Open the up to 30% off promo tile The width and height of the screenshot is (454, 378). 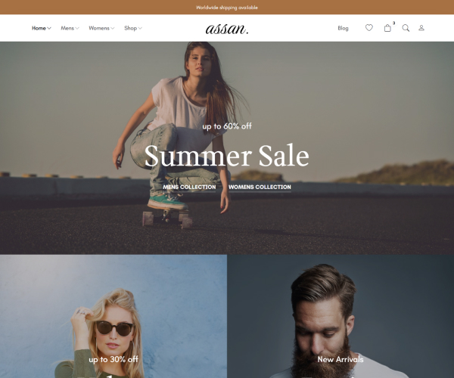point(113,317)
